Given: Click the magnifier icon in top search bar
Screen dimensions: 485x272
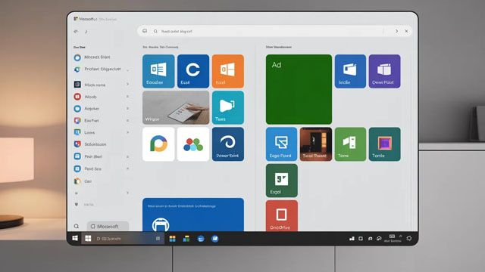Looking at the screenshot, I should pos(155,31).
